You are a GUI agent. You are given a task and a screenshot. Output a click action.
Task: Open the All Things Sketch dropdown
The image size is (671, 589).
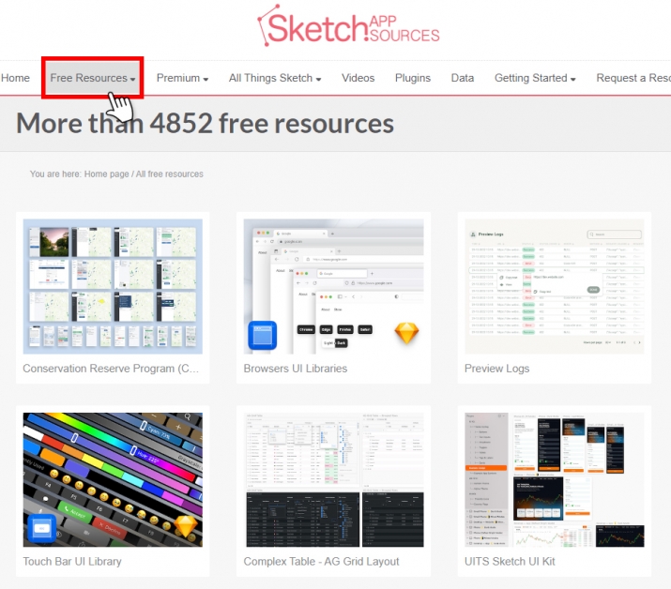click(275, 78)
